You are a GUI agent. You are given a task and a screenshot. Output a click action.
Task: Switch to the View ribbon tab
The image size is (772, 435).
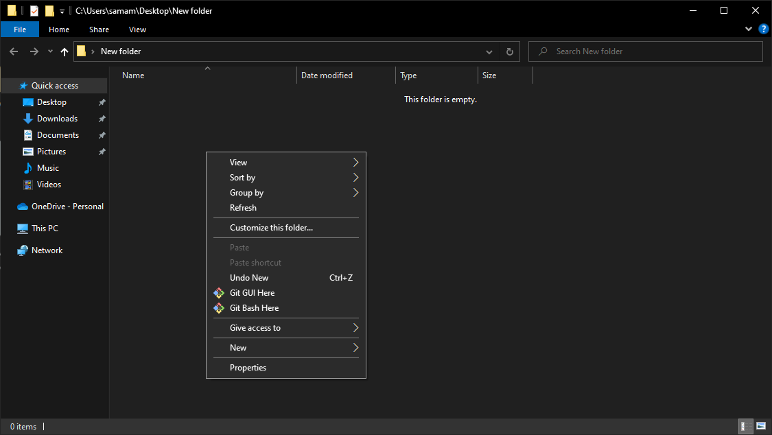pos(137,30)
